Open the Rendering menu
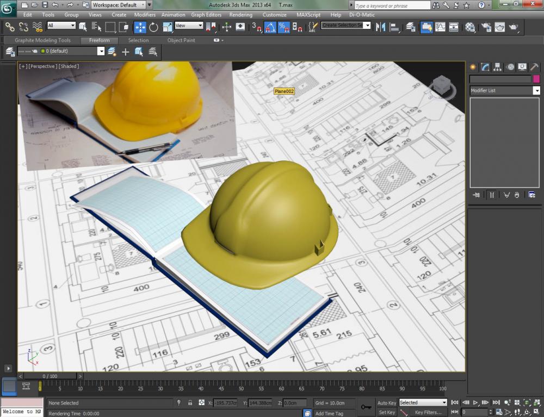 point(240,15)
